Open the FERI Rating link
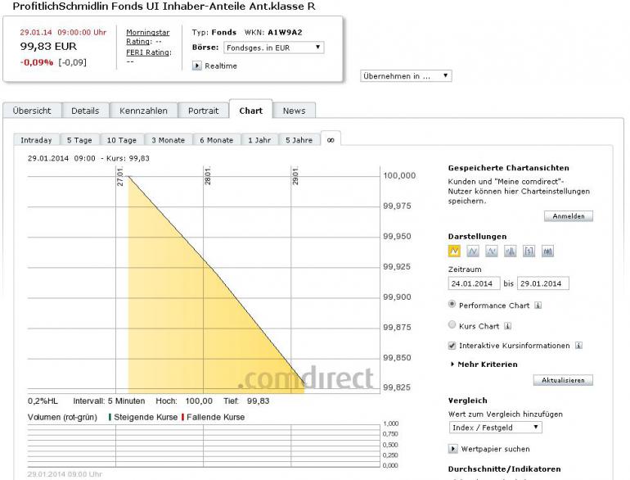Viewport: 630px width, 480px height. point(148,52)
